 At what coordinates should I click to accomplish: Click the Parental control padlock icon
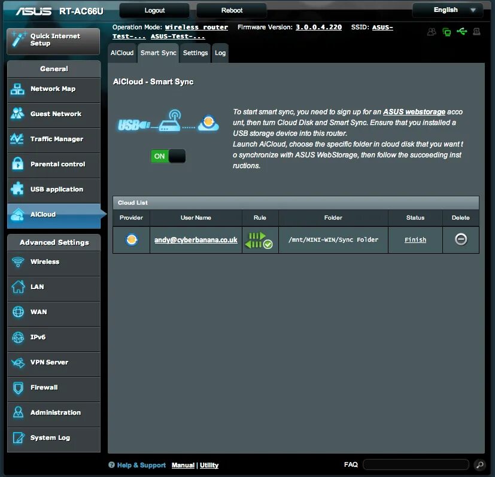click(x=18, y=164)
